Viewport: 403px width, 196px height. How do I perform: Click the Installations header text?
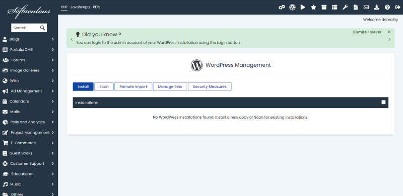pos(86,103)
